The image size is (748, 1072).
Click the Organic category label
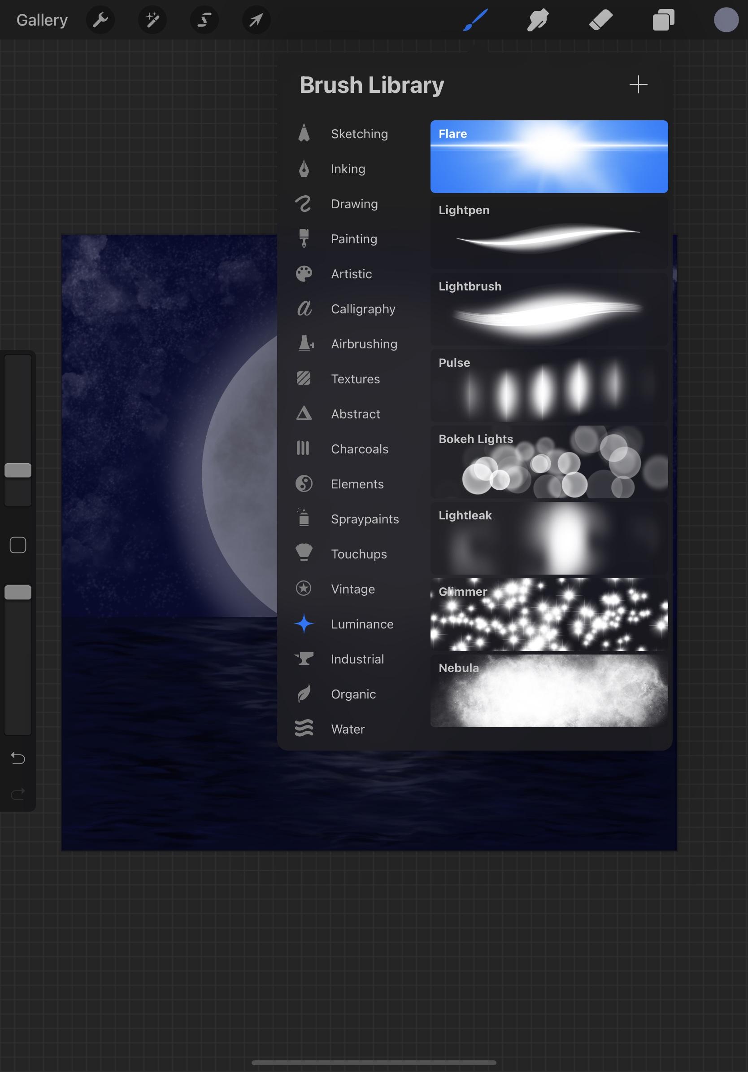(x=353, y=694)
